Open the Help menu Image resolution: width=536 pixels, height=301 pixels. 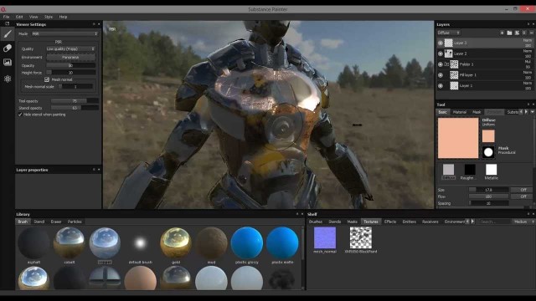(x=64, y=17)
